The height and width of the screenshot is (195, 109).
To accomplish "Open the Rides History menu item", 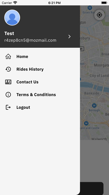I will tap(40, 69).
